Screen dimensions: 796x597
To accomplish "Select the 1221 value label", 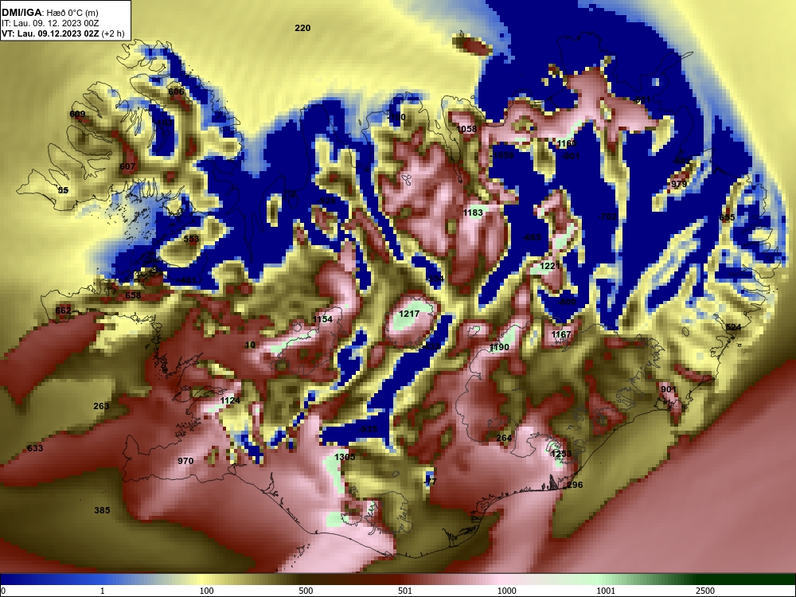I will click(x=550, y=266).
